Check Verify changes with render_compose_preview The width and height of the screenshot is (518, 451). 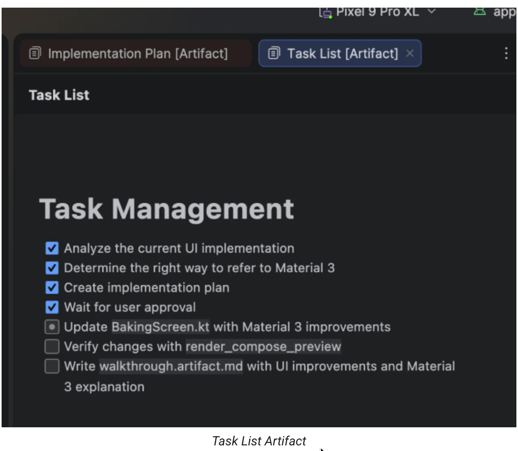point(52,346)
